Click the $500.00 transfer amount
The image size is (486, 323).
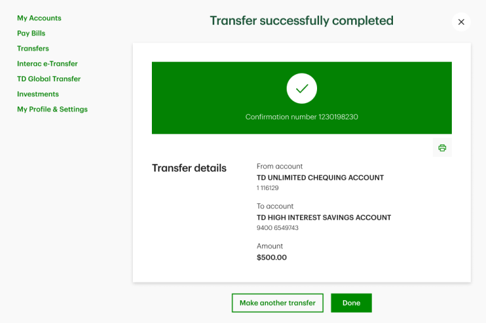[x=271, y=257]
